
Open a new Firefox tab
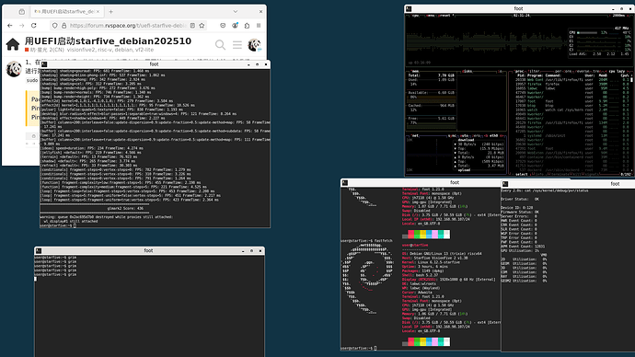pos(111,12)
